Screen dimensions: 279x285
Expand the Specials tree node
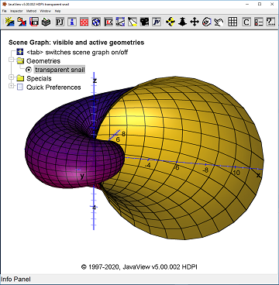click(11, 77)
